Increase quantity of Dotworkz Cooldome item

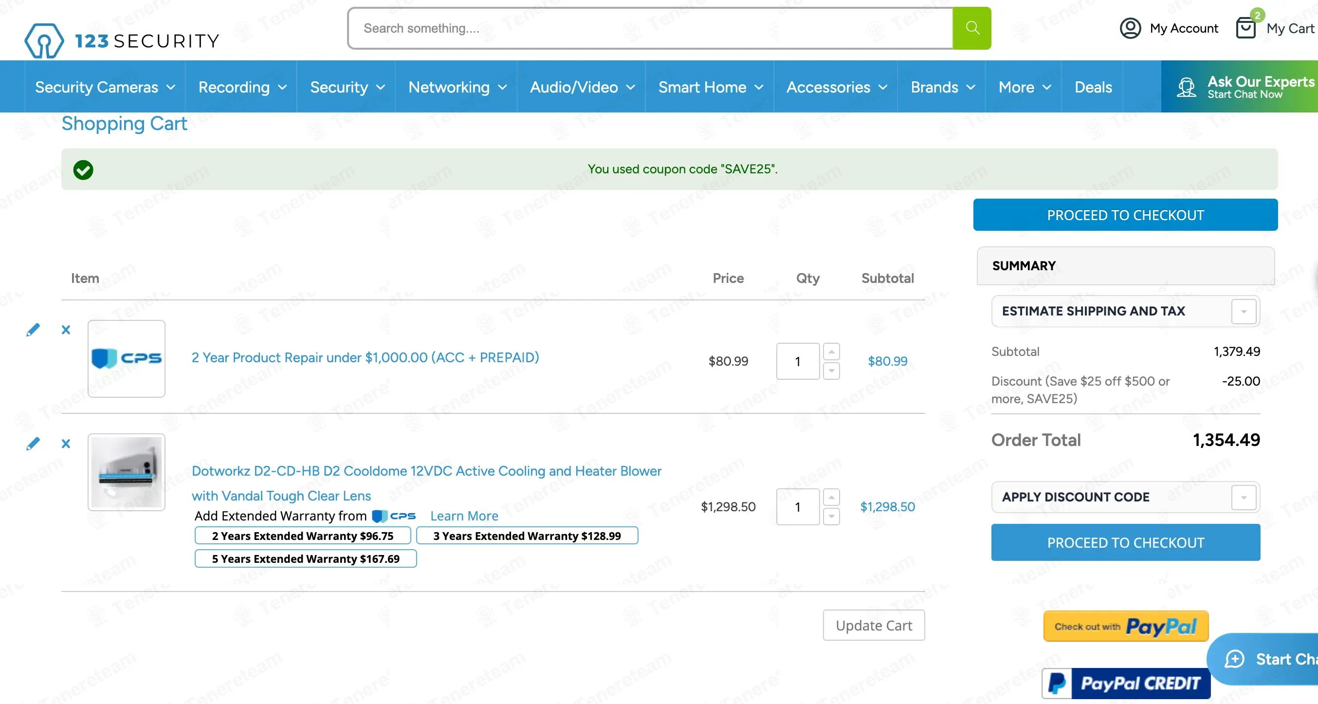point(831,497)
